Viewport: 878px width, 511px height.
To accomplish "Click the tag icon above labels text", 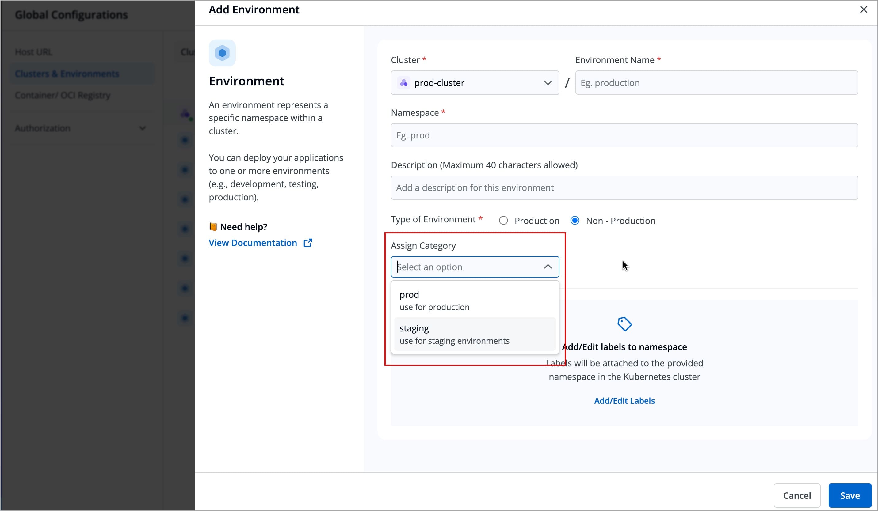I will tap(624, 324).
